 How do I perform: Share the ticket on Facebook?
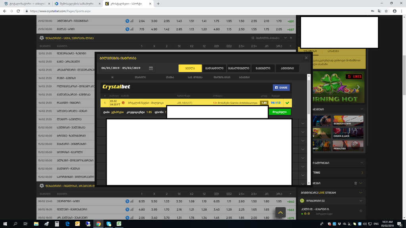tap(281, 87)
